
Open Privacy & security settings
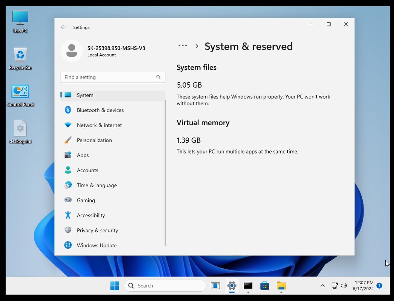pyautogui.click(x=113, y=230)
